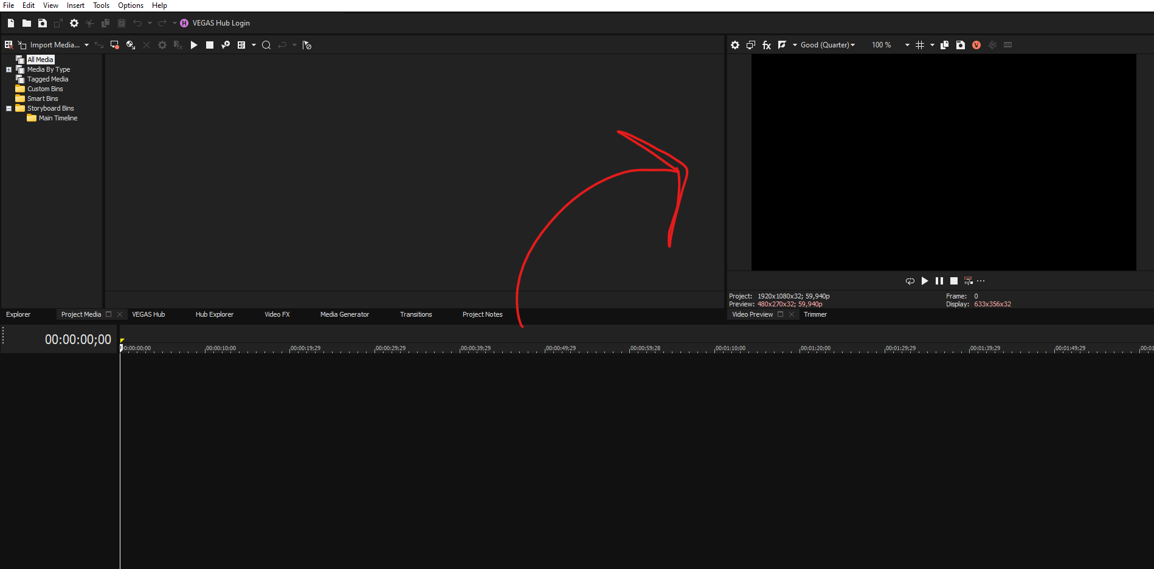The width and height of the screenshot is (1154, 569).
Task: Open Split Screen View dropdown arrow
Action: 795,45
